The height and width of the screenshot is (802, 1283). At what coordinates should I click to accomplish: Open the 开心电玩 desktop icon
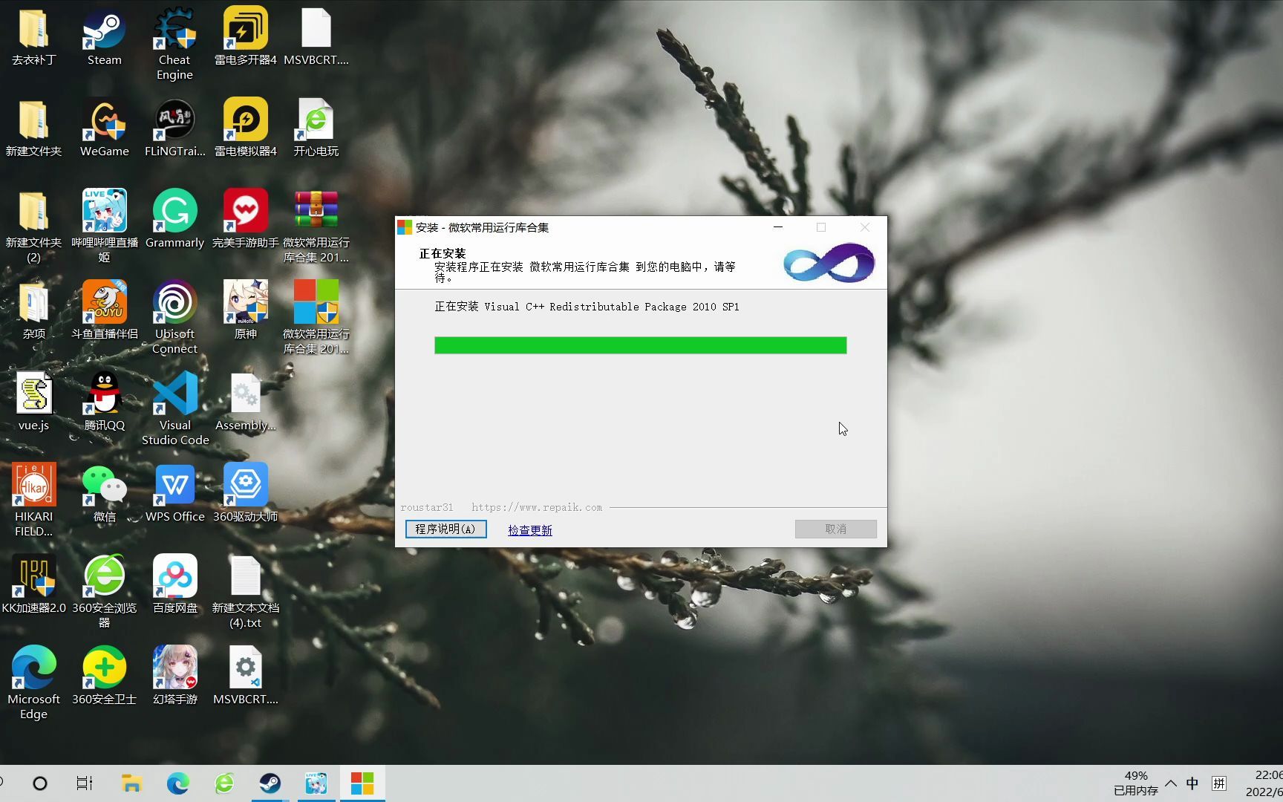(316, 128)
